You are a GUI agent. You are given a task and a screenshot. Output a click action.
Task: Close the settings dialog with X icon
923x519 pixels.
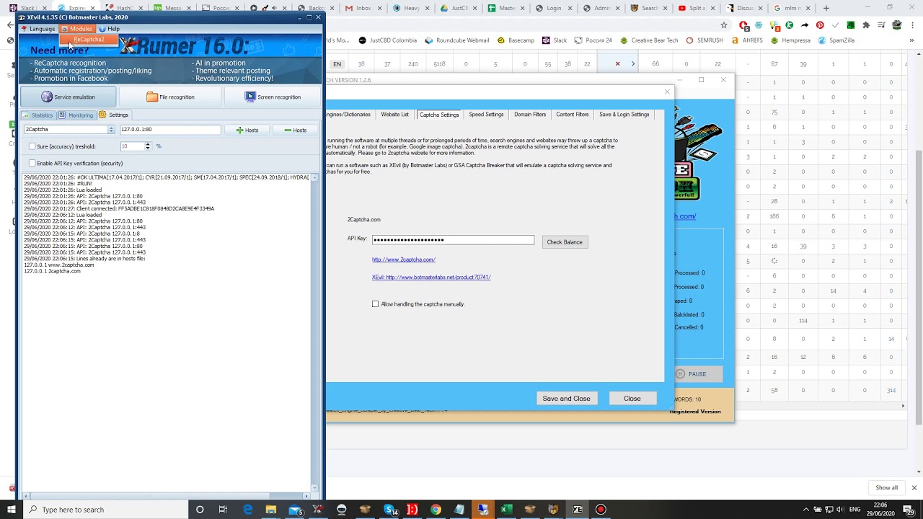tap(667, 92)
